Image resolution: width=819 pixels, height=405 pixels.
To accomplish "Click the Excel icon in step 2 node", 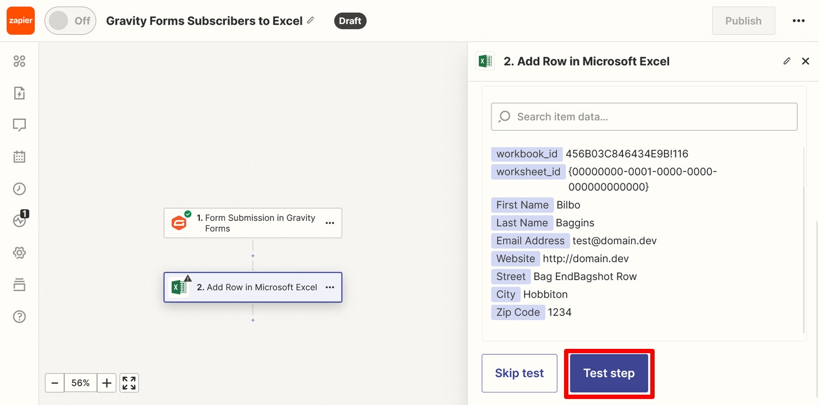I will (179, 287).
